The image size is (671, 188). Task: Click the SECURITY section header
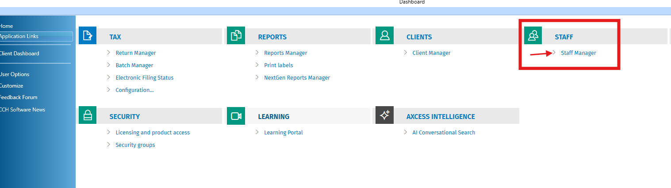(125, 117)
